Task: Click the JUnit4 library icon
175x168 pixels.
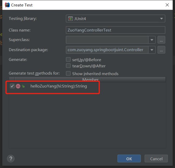Action: (71, 19)
